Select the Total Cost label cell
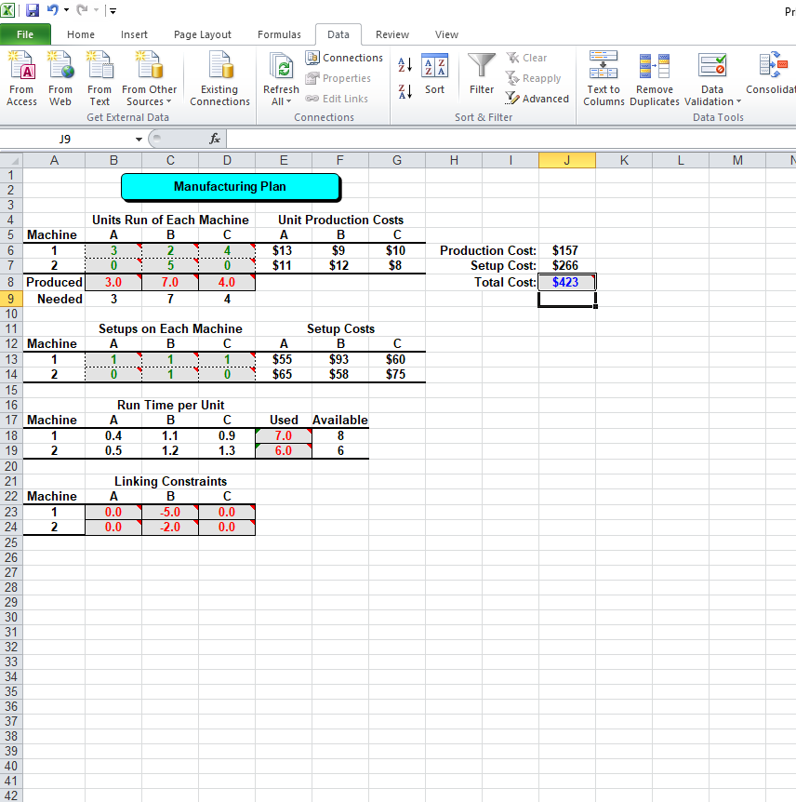The height and width of the screenshot is (802, 796). [505, 282]
